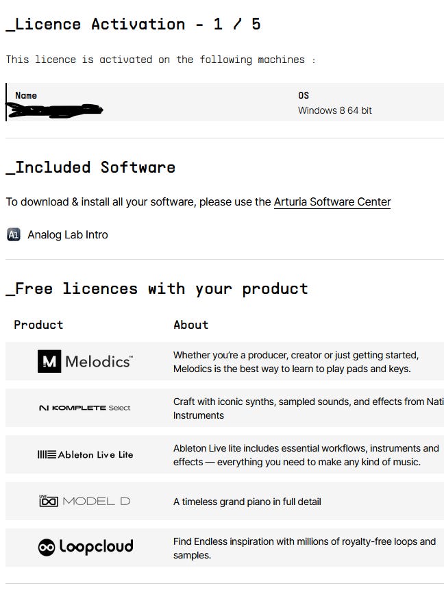Select the Analog Lab Intro text

pyautogui.click(x=68, y=235)
